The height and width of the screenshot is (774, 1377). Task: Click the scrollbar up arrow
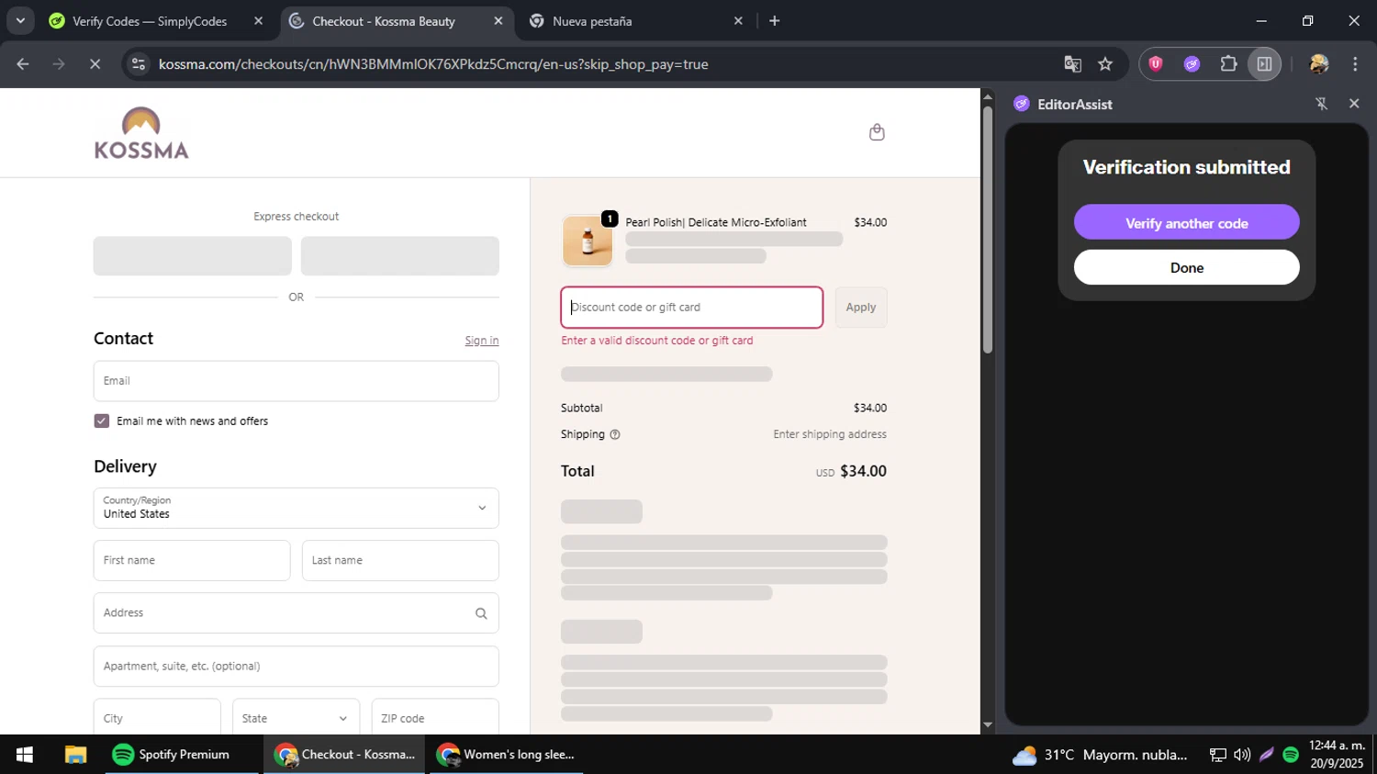coord(988,96)
